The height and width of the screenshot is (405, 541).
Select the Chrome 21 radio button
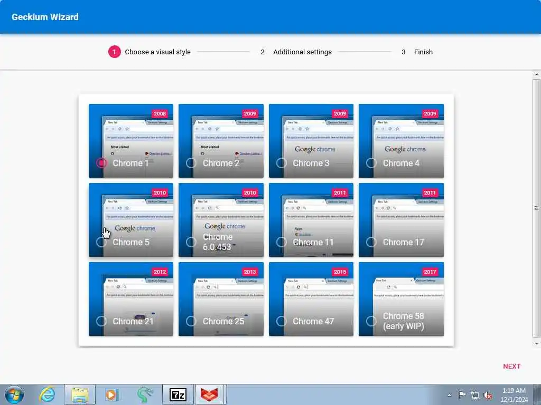(x=101, y=321)
